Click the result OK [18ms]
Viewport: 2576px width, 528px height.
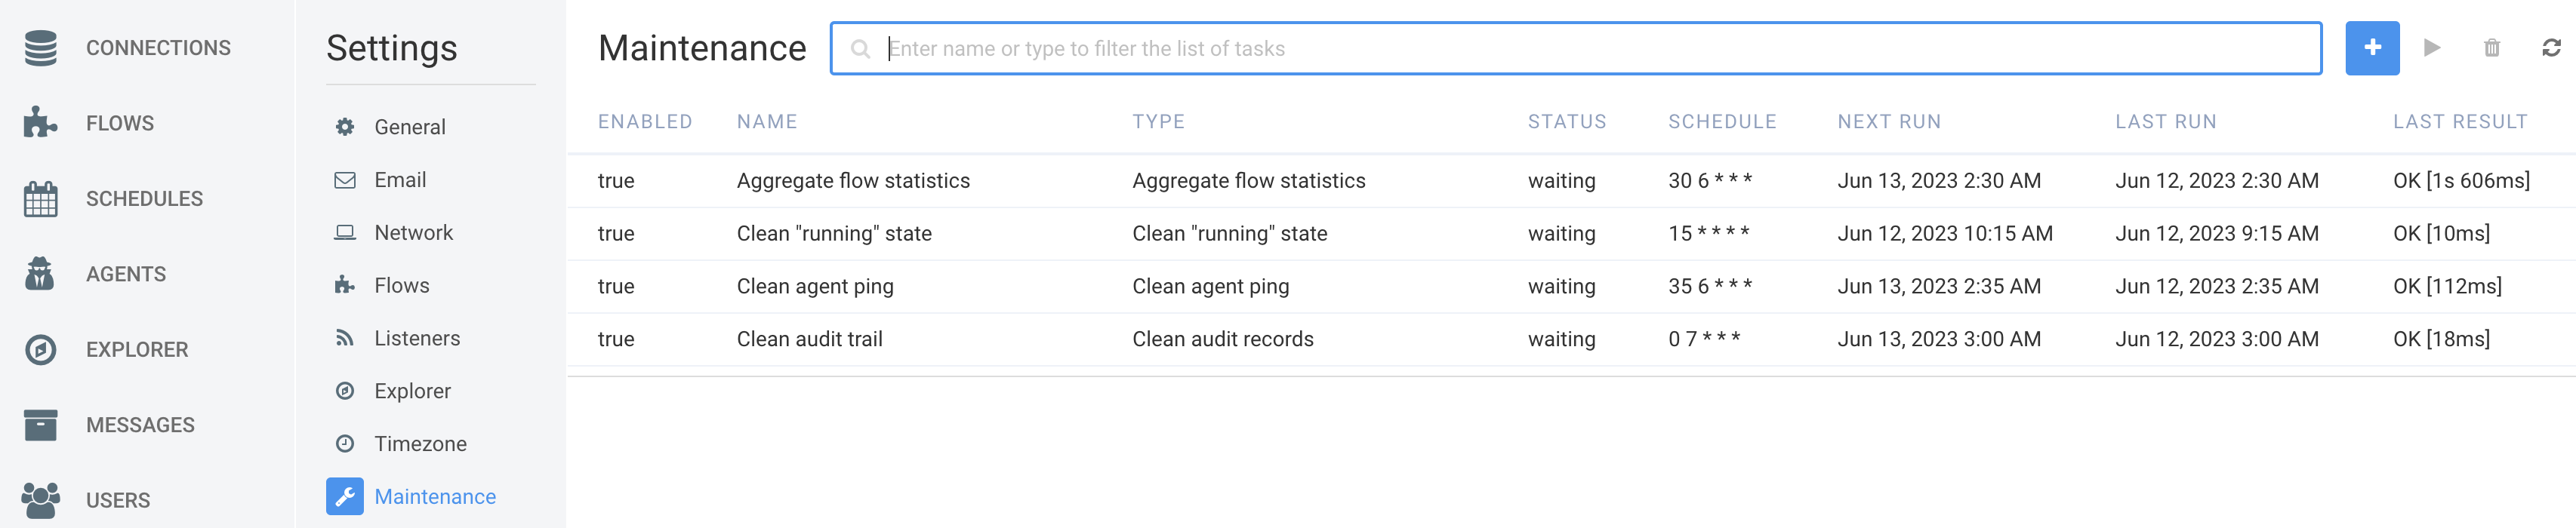point(2441,339)
